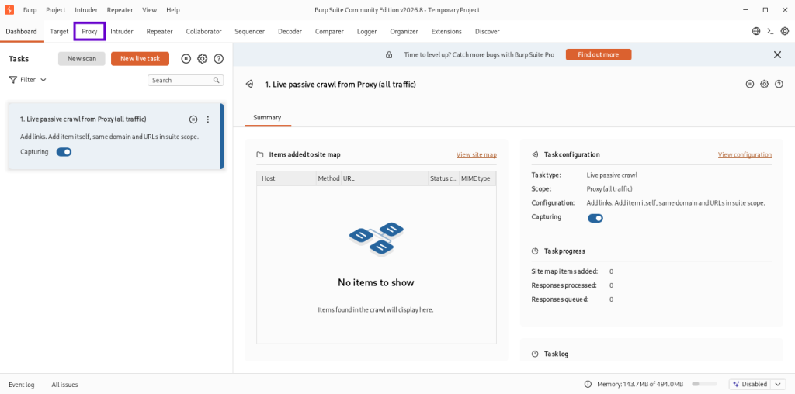
Task: Click the memory usage progress bar
Action: tap(704, 385)
